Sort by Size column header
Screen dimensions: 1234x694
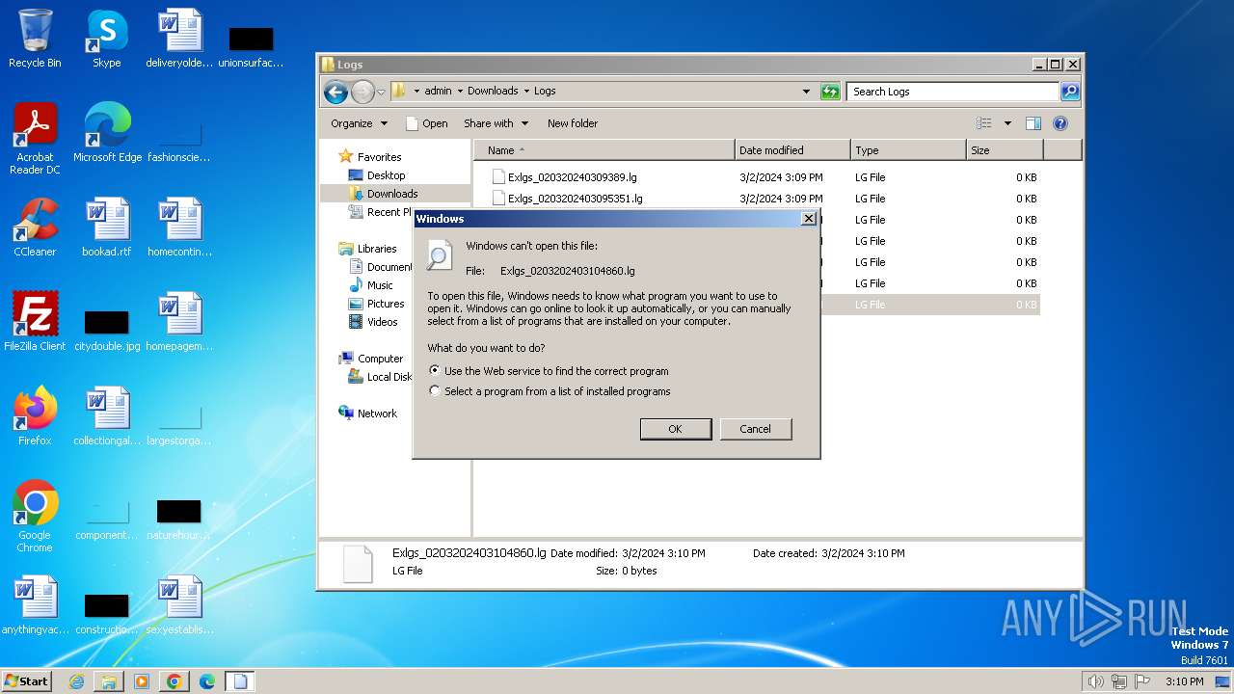1005,150
